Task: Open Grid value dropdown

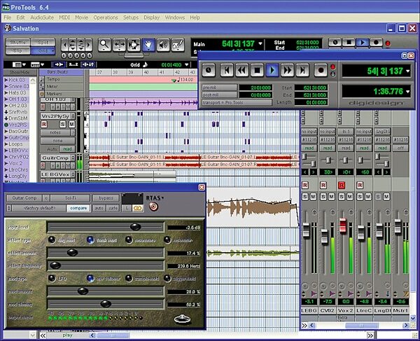Action: point(187,65)
